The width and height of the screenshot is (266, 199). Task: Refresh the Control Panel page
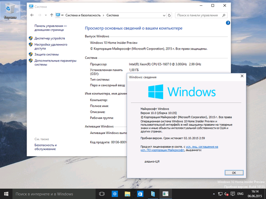169,15
